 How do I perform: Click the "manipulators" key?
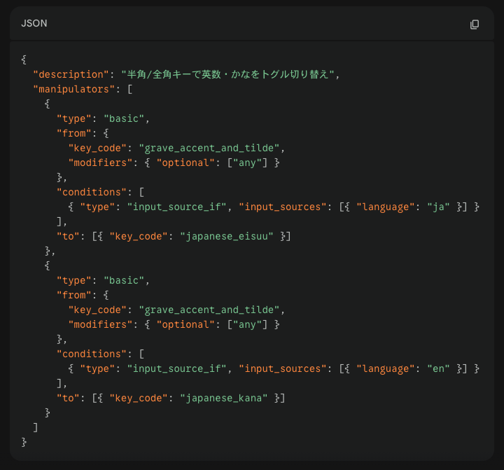coord(73,89)
